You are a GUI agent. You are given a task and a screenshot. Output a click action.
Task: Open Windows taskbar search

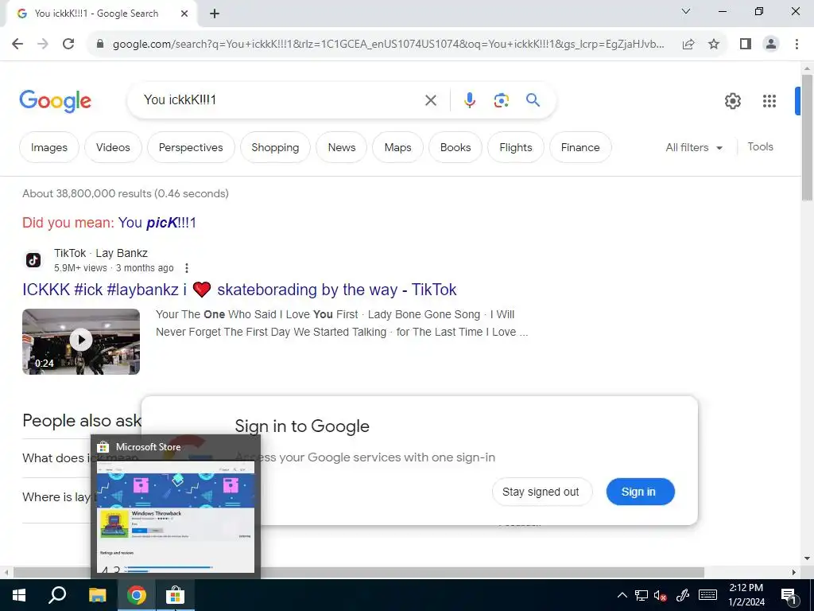point(57,595)
